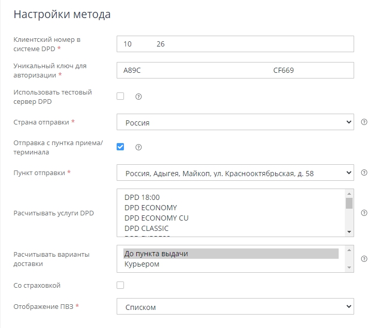Enable the Со страховкой checkbox
The image size is (382, 328).
point(120,285)
